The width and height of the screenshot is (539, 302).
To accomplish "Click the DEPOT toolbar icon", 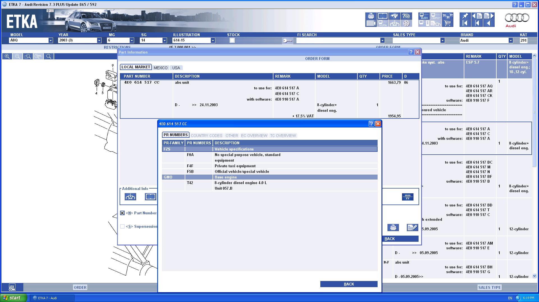I will tap(436, 16).
